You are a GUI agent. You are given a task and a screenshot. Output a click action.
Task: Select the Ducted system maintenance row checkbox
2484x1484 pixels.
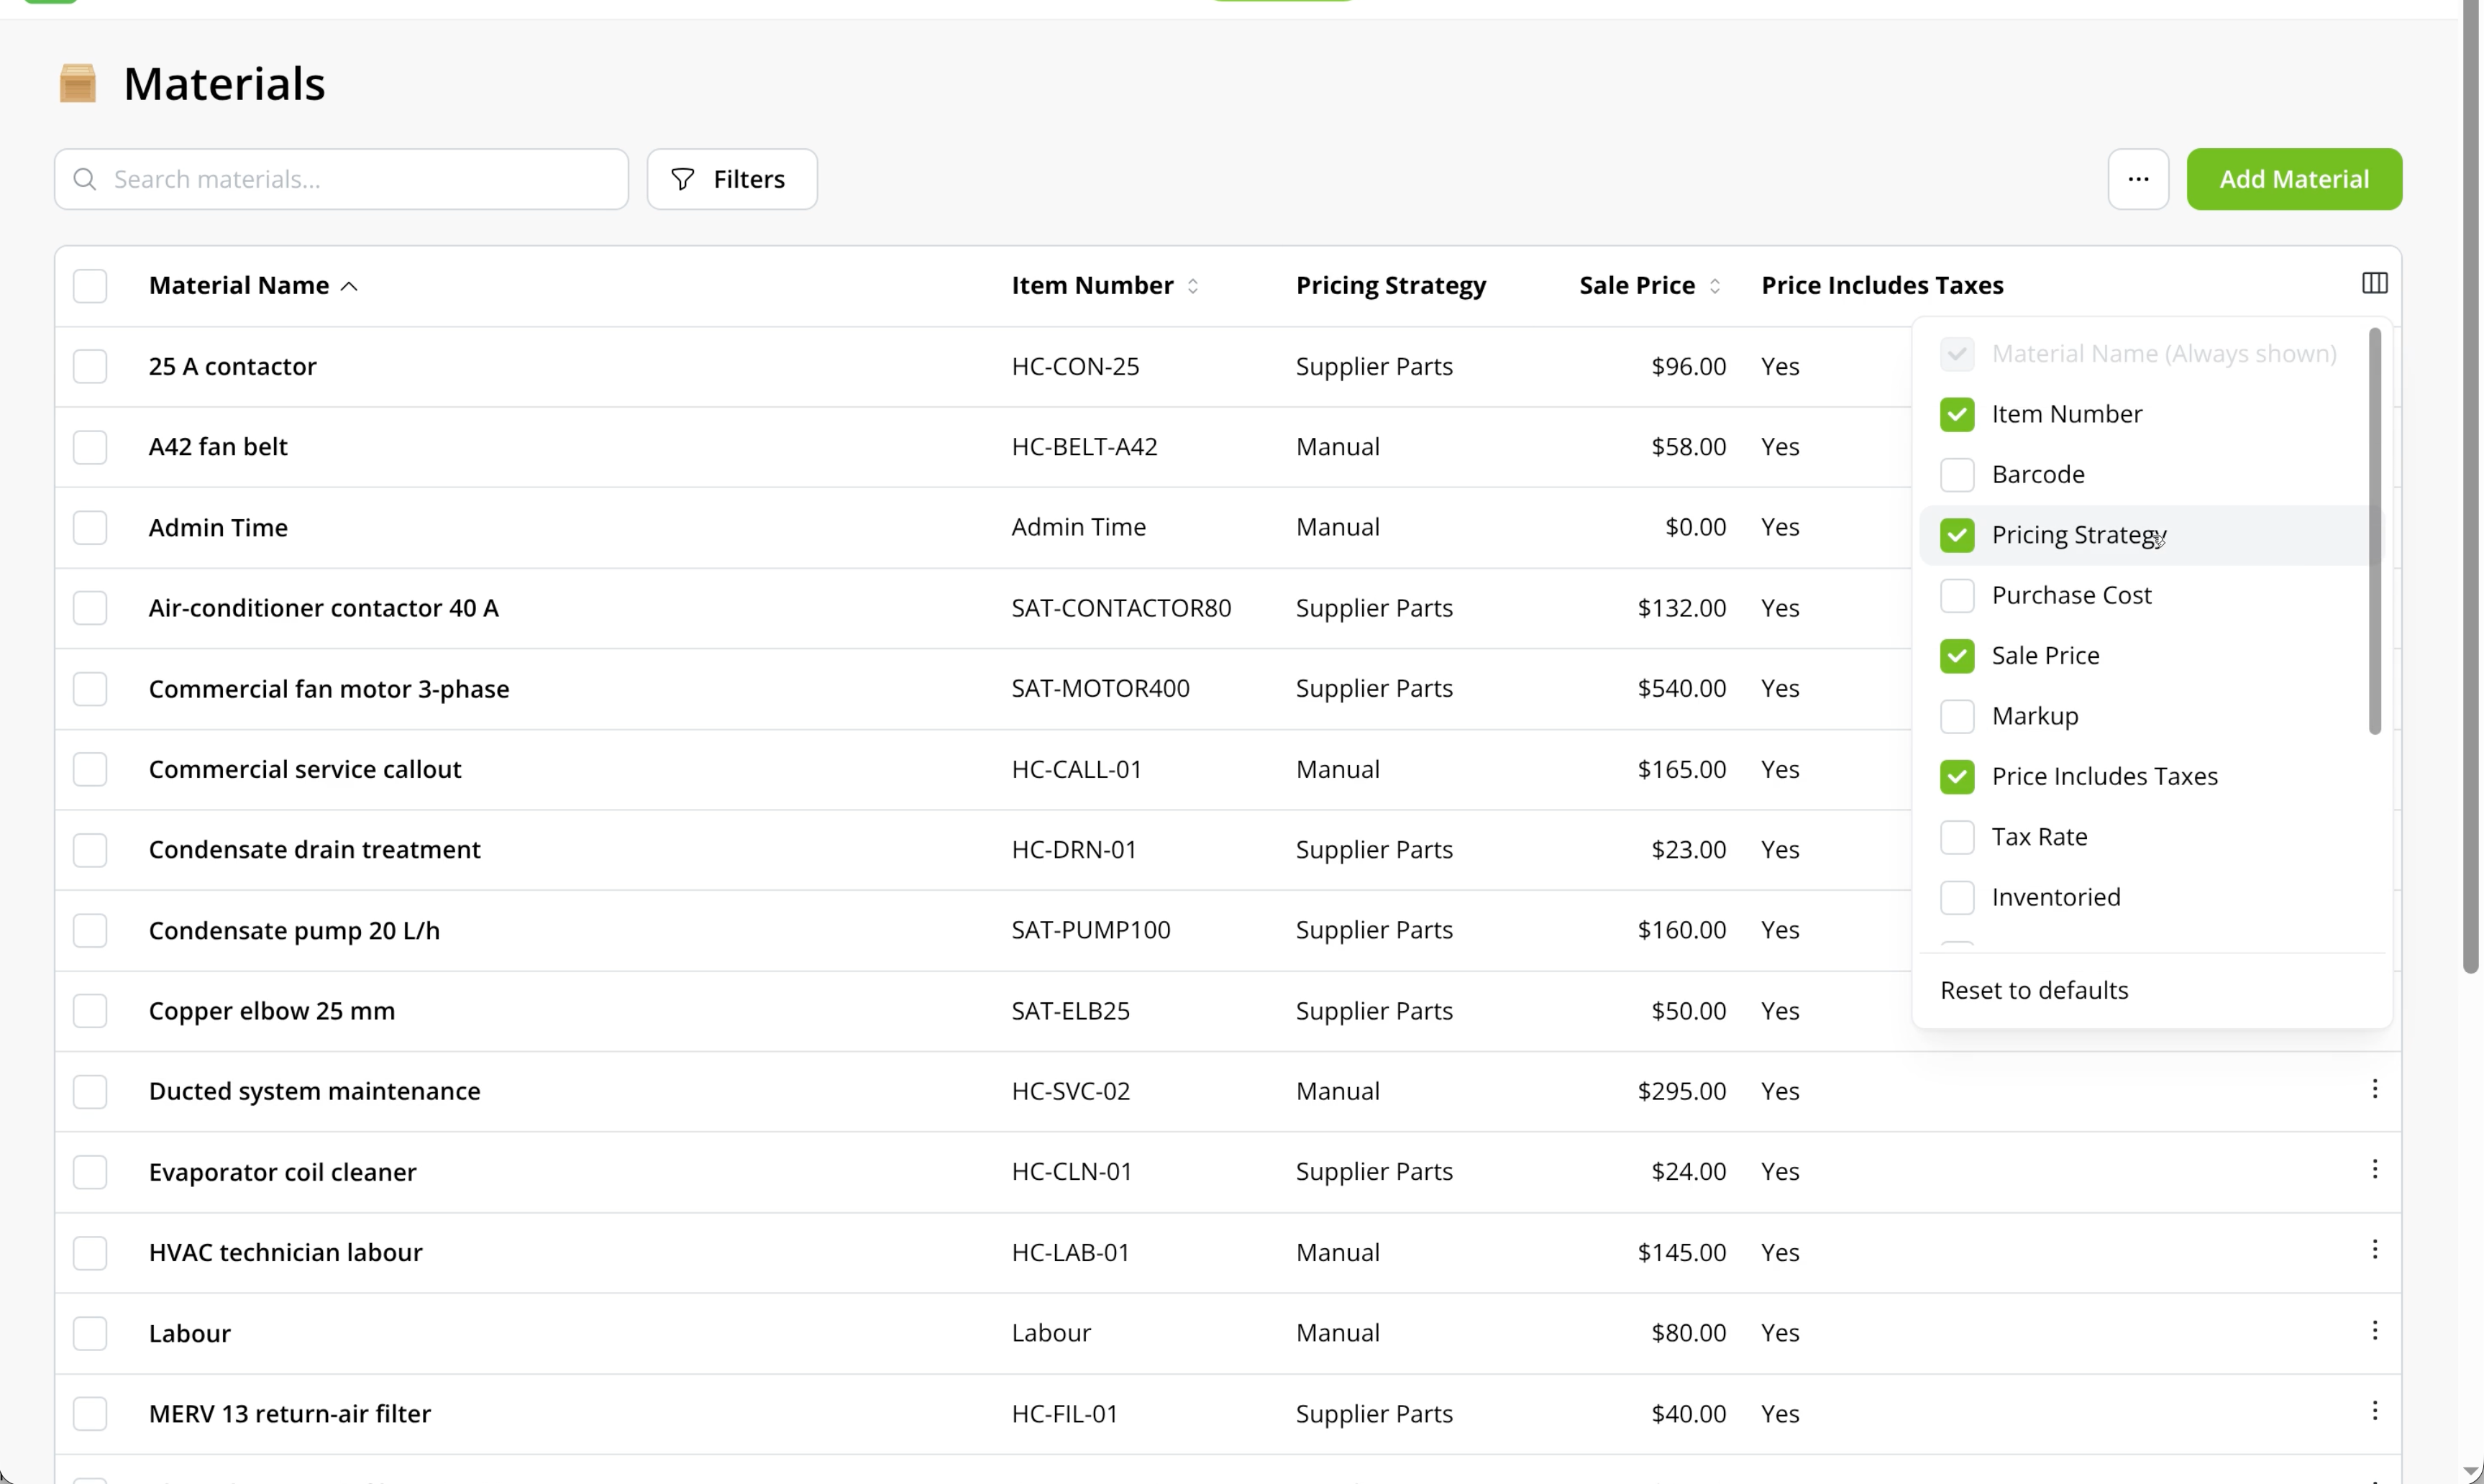[x=90, y=1091]
